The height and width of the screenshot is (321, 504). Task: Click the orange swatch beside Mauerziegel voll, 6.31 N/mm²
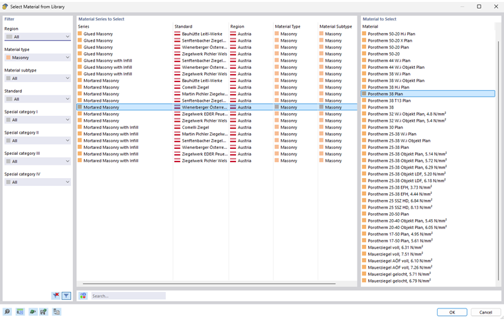click(364, 248)
